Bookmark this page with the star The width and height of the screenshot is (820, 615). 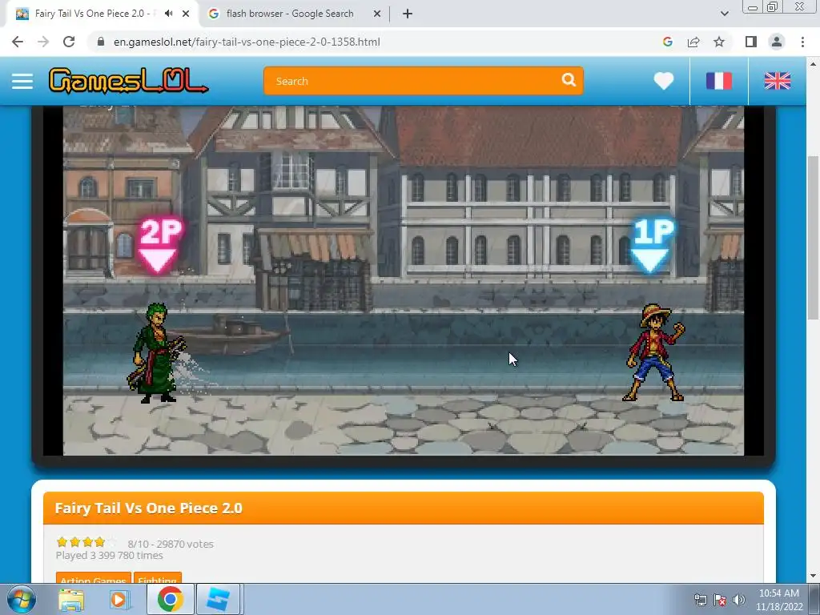pyautogui.click(x=719, y=42)
